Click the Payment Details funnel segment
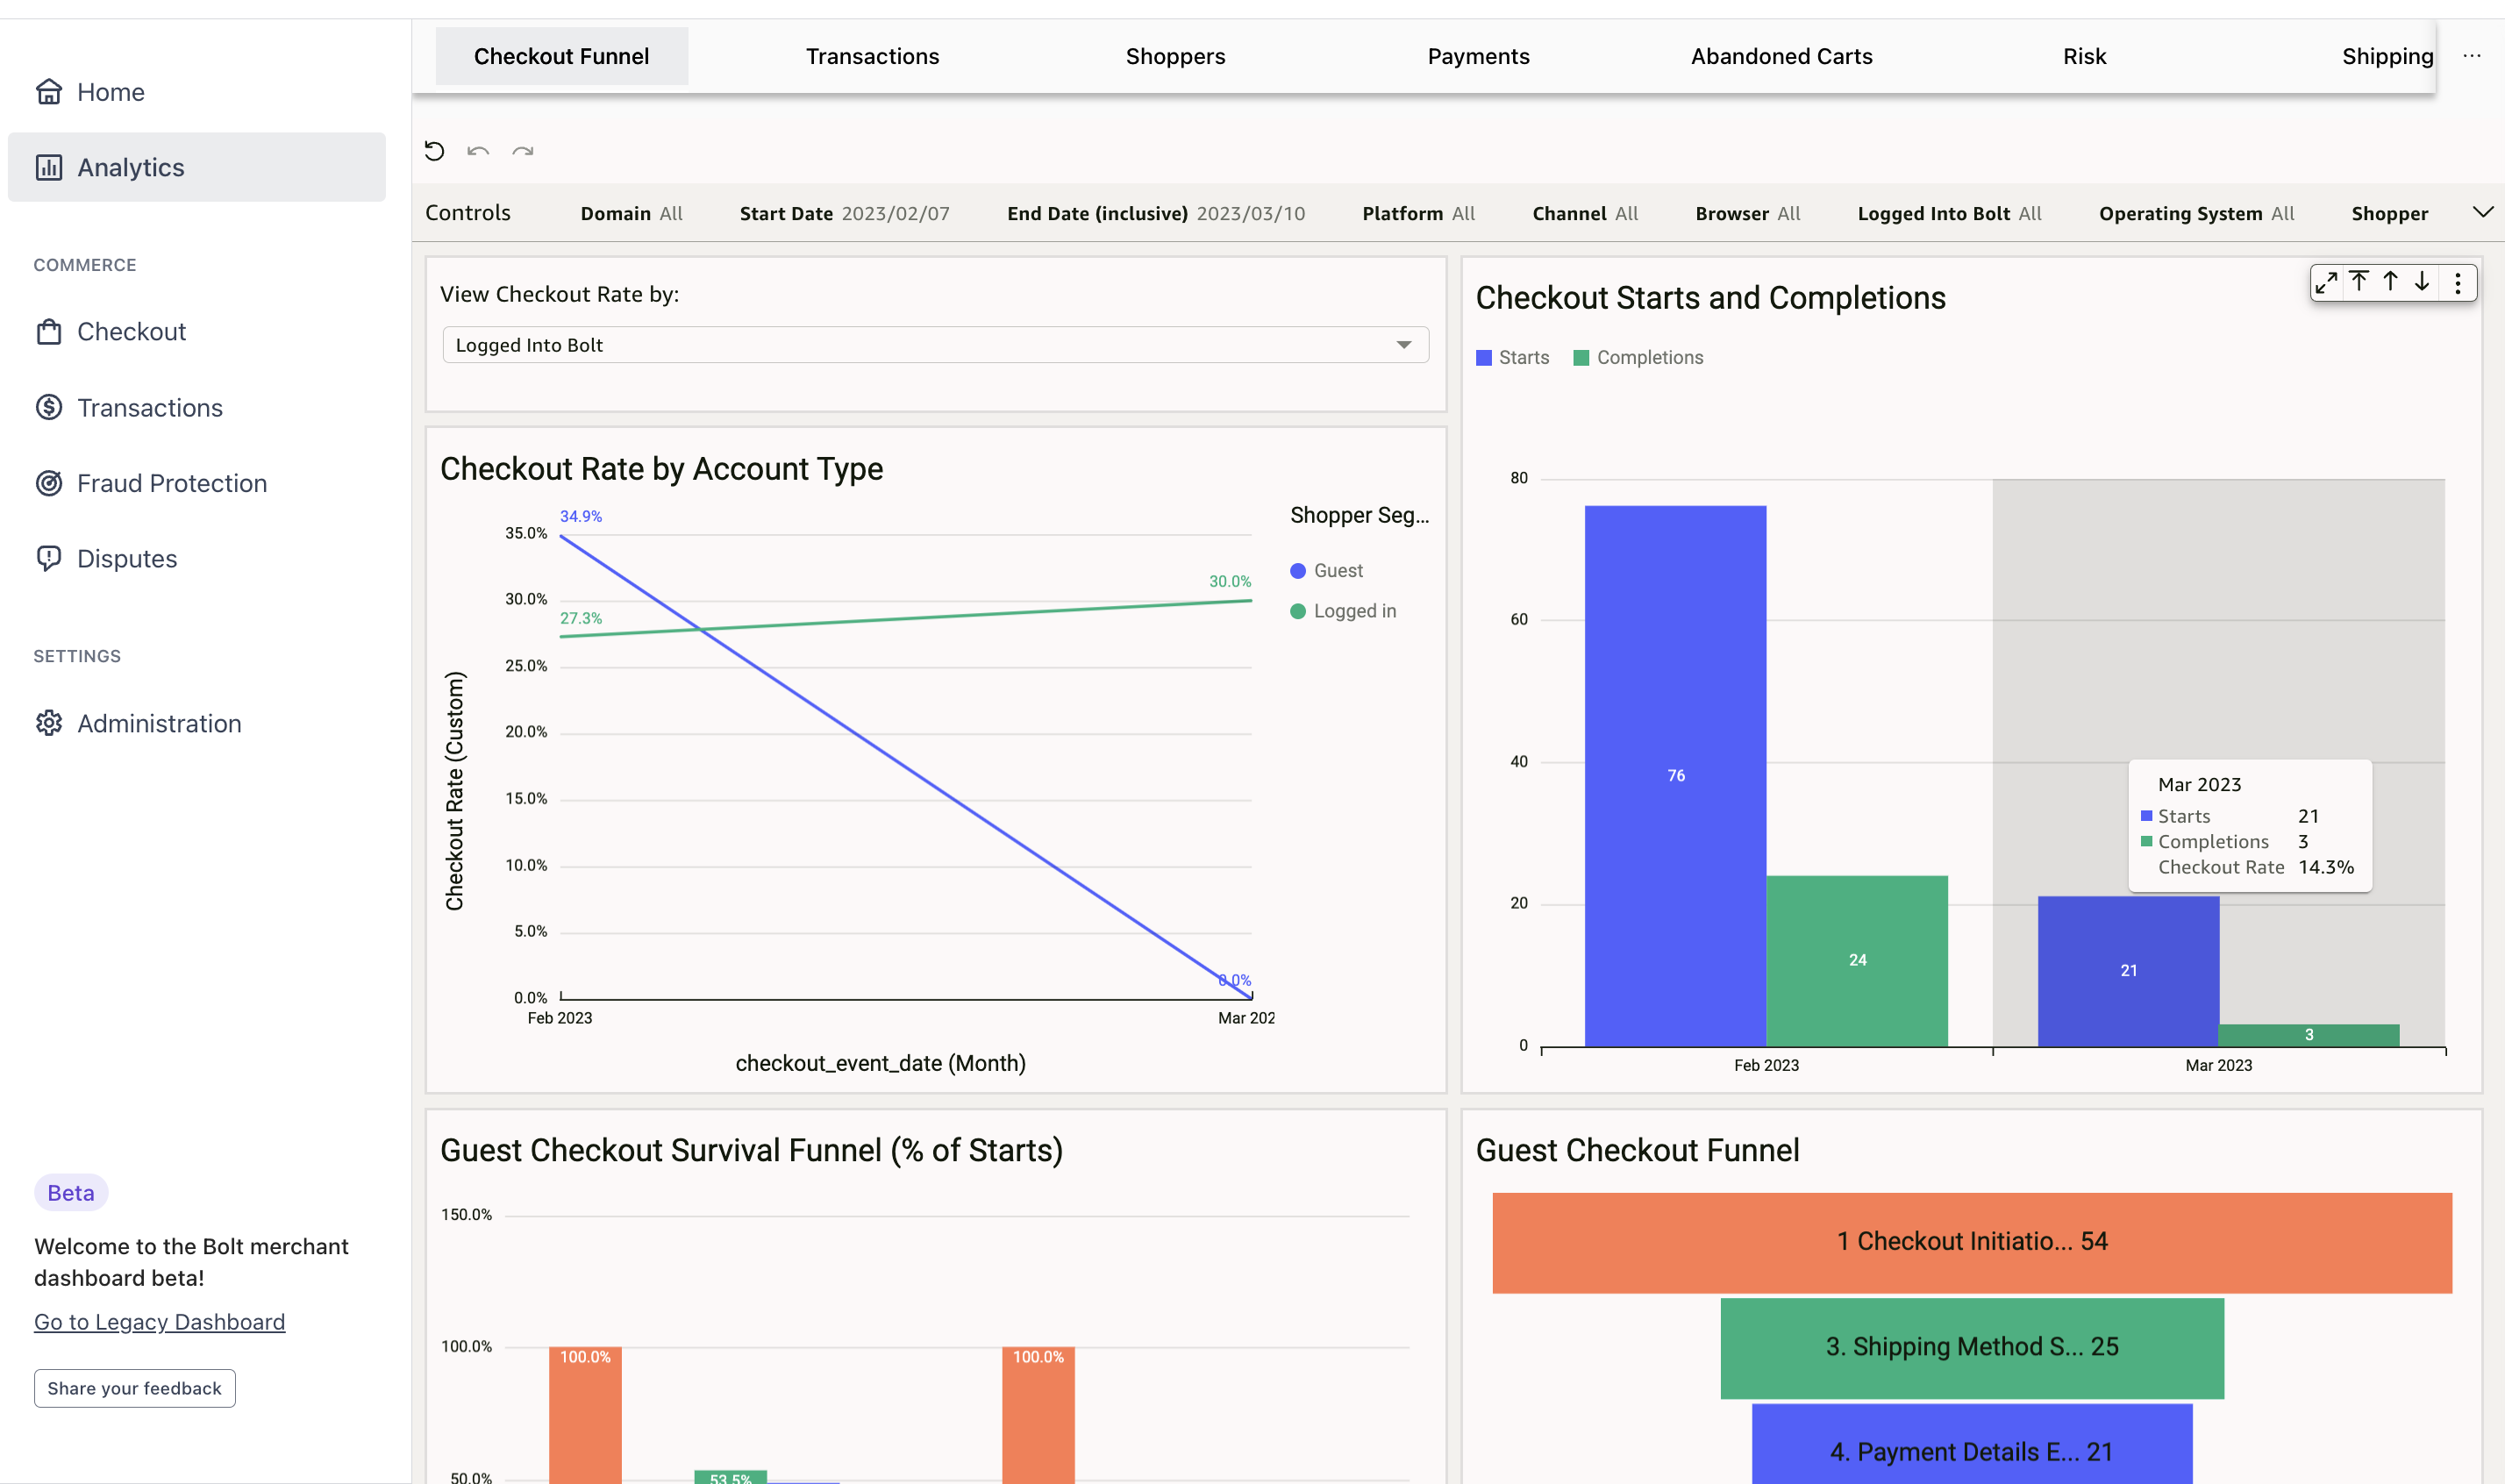 click(1972, 1444)
